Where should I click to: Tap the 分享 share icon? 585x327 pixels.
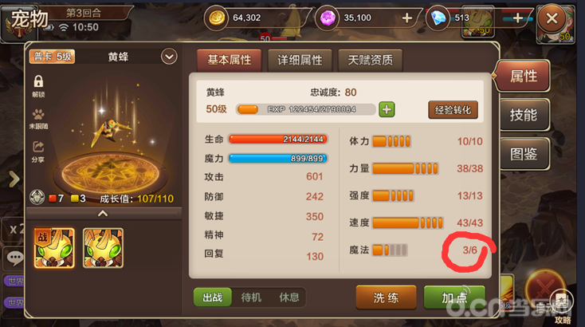click(38, 147)
